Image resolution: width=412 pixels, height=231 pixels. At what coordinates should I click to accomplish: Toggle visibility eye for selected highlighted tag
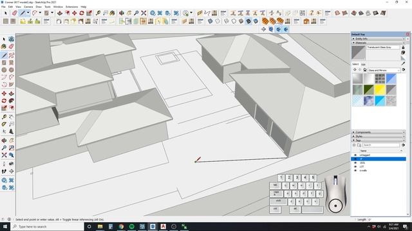point(355,159)
